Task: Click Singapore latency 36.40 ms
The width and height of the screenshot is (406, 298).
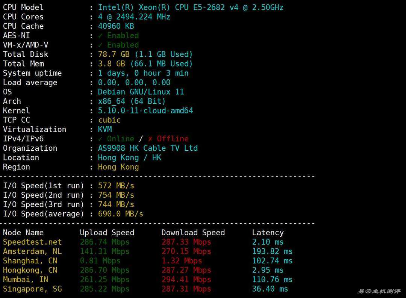Action: (x=270, y=289)
